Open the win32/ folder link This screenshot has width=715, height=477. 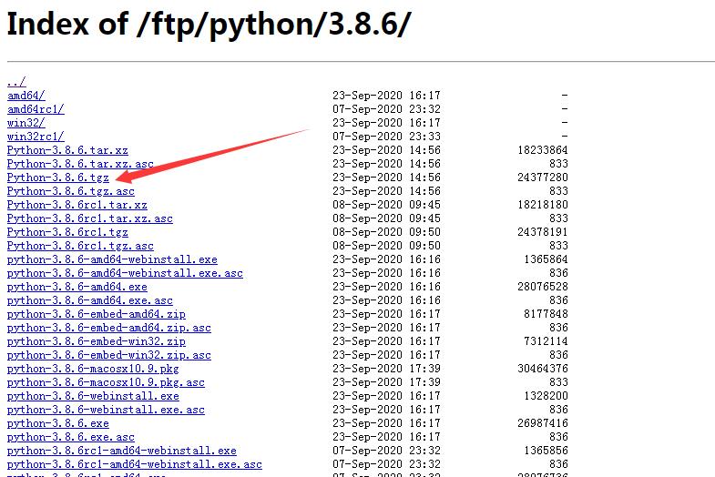26,123
